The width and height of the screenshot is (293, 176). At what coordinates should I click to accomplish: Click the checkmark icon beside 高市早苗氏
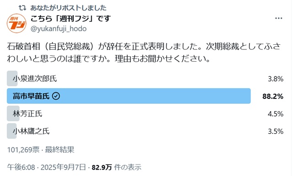(x=56, y=96)
